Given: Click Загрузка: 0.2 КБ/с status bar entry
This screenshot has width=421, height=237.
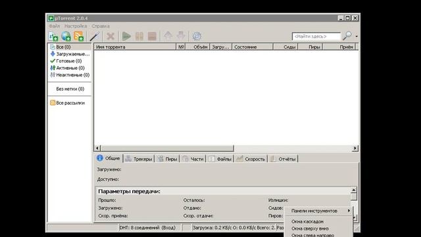Looking at the screenshot, I should pos(234,228).
